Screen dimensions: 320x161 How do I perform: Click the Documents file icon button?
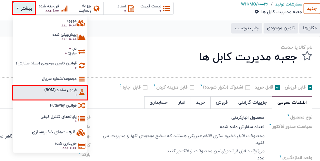click(131, 9)
